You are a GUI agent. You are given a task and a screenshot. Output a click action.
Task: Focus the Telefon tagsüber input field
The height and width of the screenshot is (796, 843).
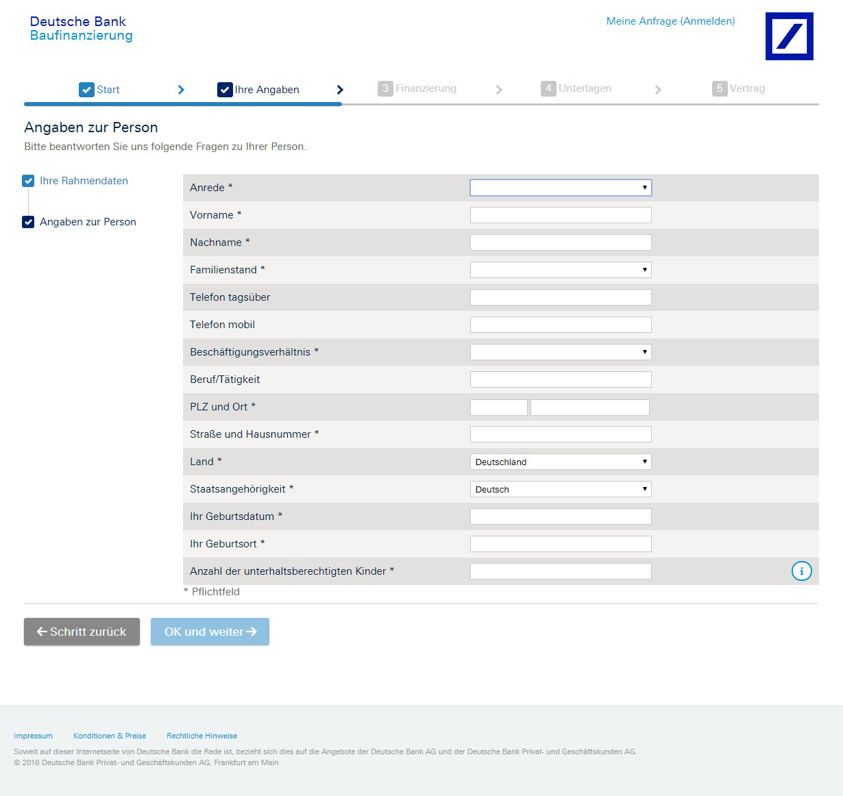[x=561, y=297]
